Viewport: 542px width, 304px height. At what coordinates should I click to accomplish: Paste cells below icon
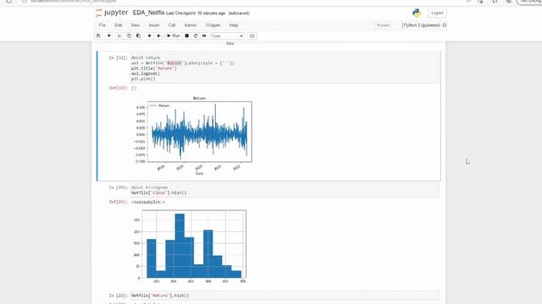tap(138, 35)
